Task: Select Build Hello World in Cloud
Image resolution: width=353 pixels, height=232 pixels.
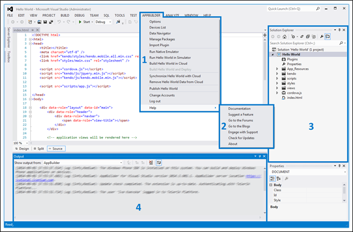Action: pyautogui.click(x=168, y=63)
